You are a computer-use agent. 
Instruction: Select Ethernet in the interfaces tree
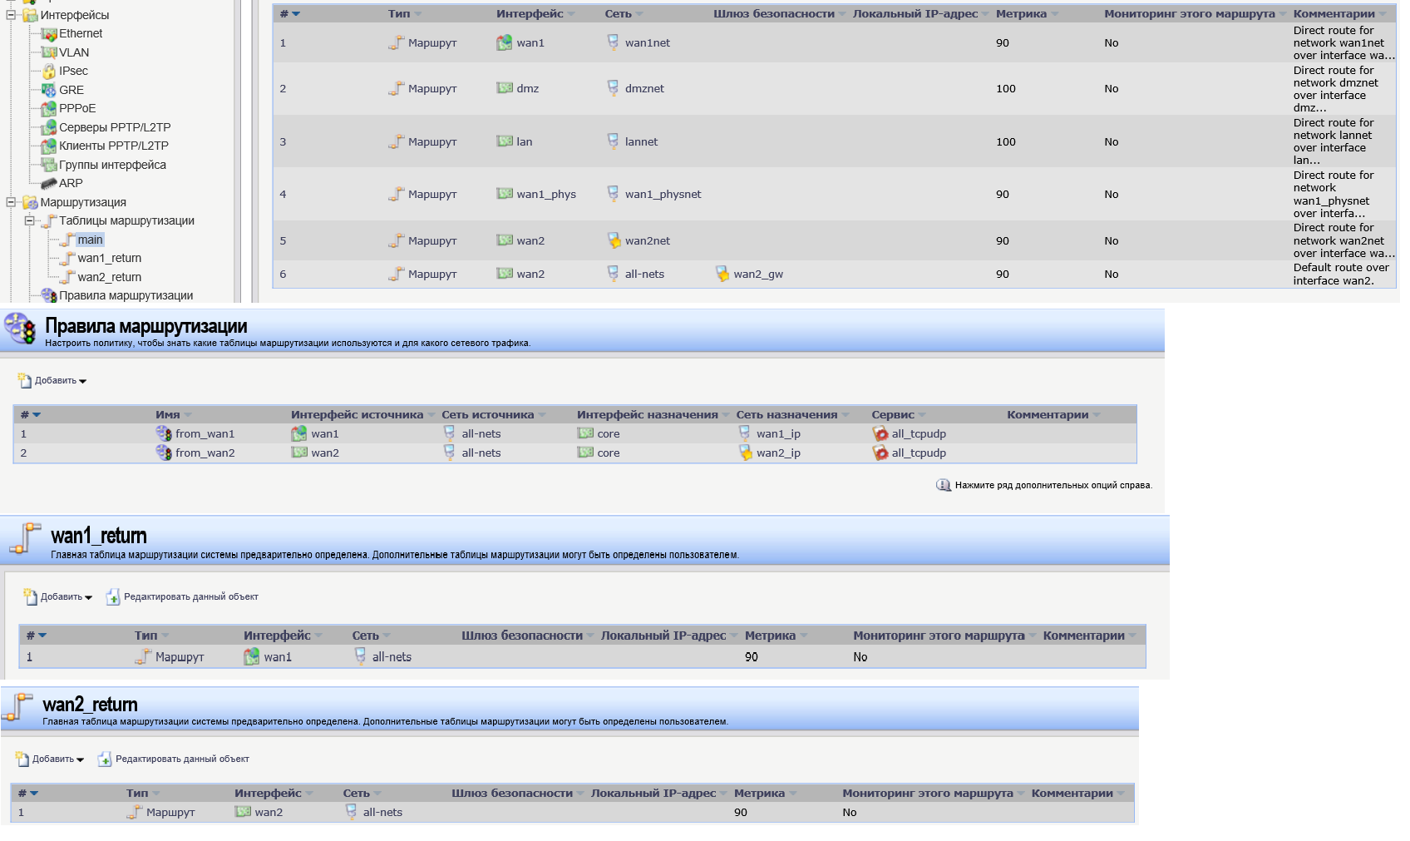pos(81,33)
